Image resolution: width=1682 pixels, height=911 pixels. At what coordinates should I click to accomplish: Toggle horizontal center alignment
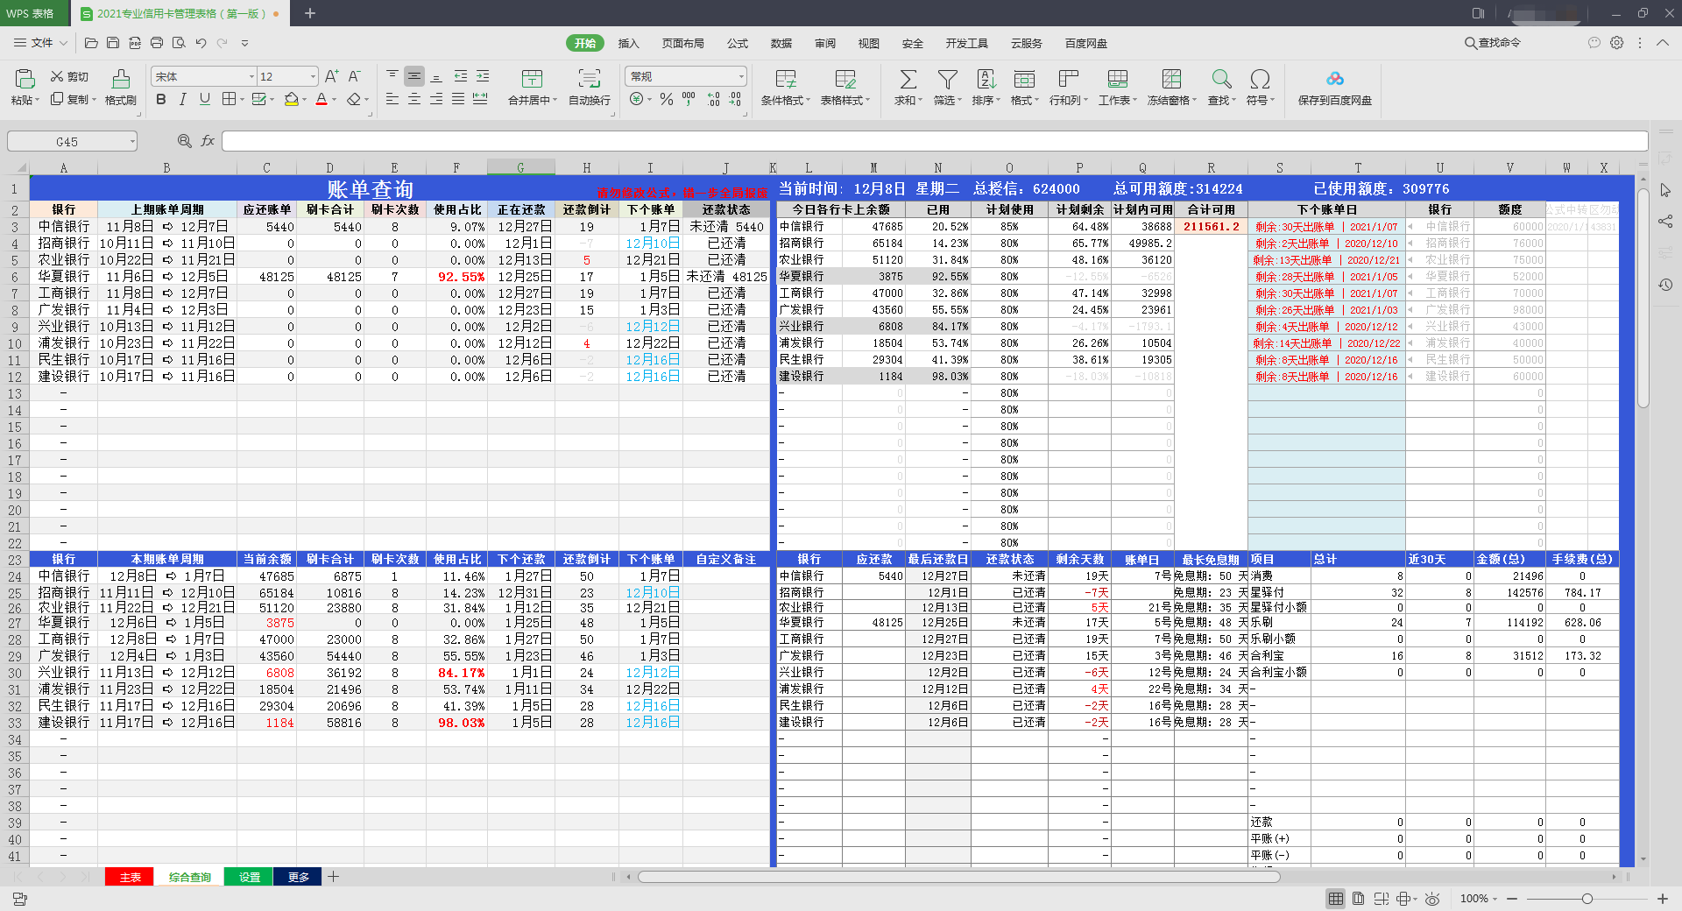click(x=414, y=99)
